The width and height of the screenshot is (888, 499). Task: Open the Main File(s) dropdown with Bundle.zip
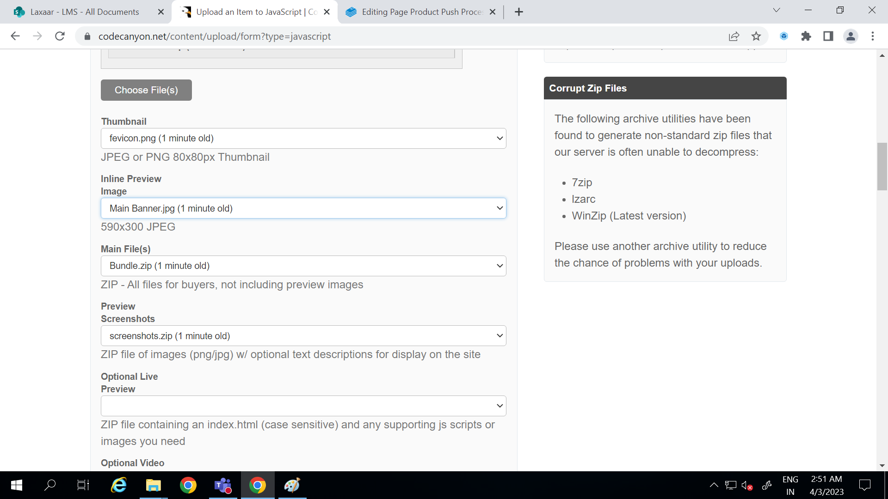tap(303, 266)
